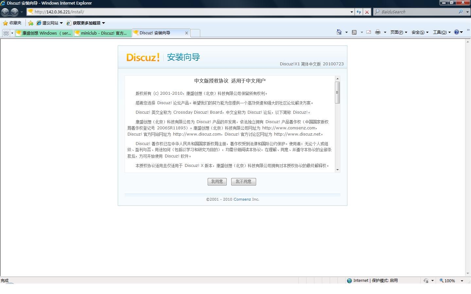
Task: Expand the tab list dropdown arrow
Action: tap(12, 33)
